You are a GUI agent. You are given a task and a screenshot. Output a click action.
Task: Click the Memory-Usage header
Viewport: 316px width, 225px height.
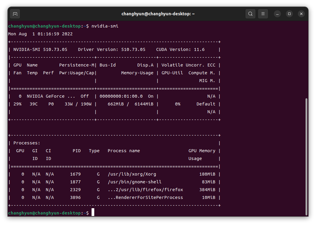pyautogui.click(x=137, y=73)
